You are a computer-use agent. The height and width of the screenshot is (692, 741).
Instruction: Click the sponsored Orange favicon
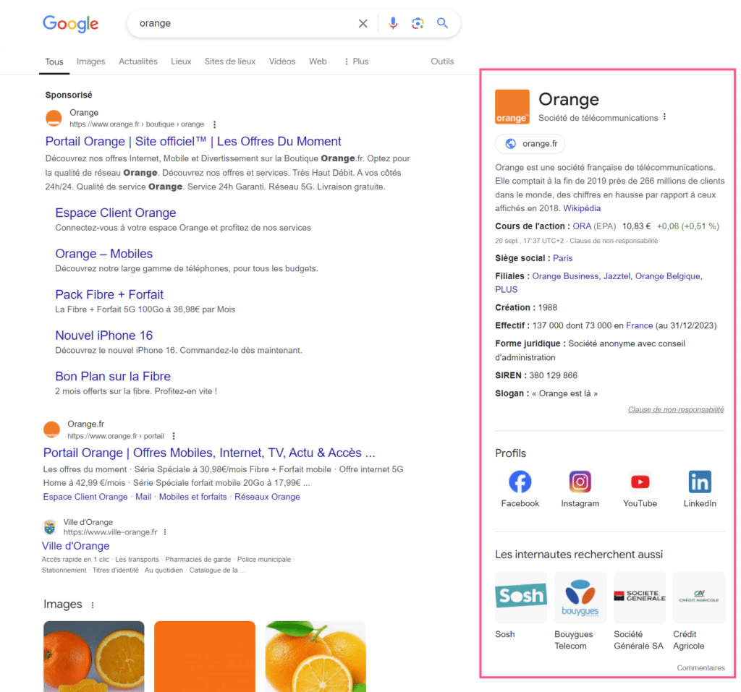point(54,118)
